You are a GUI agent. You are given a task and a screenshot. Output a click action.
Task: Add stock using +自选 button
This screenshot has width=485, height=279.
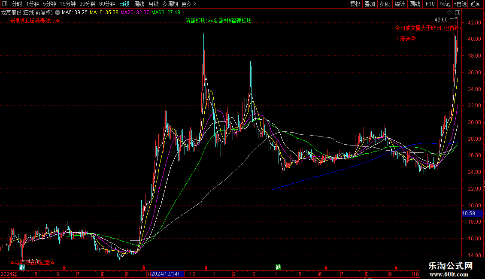click(460, 4)
